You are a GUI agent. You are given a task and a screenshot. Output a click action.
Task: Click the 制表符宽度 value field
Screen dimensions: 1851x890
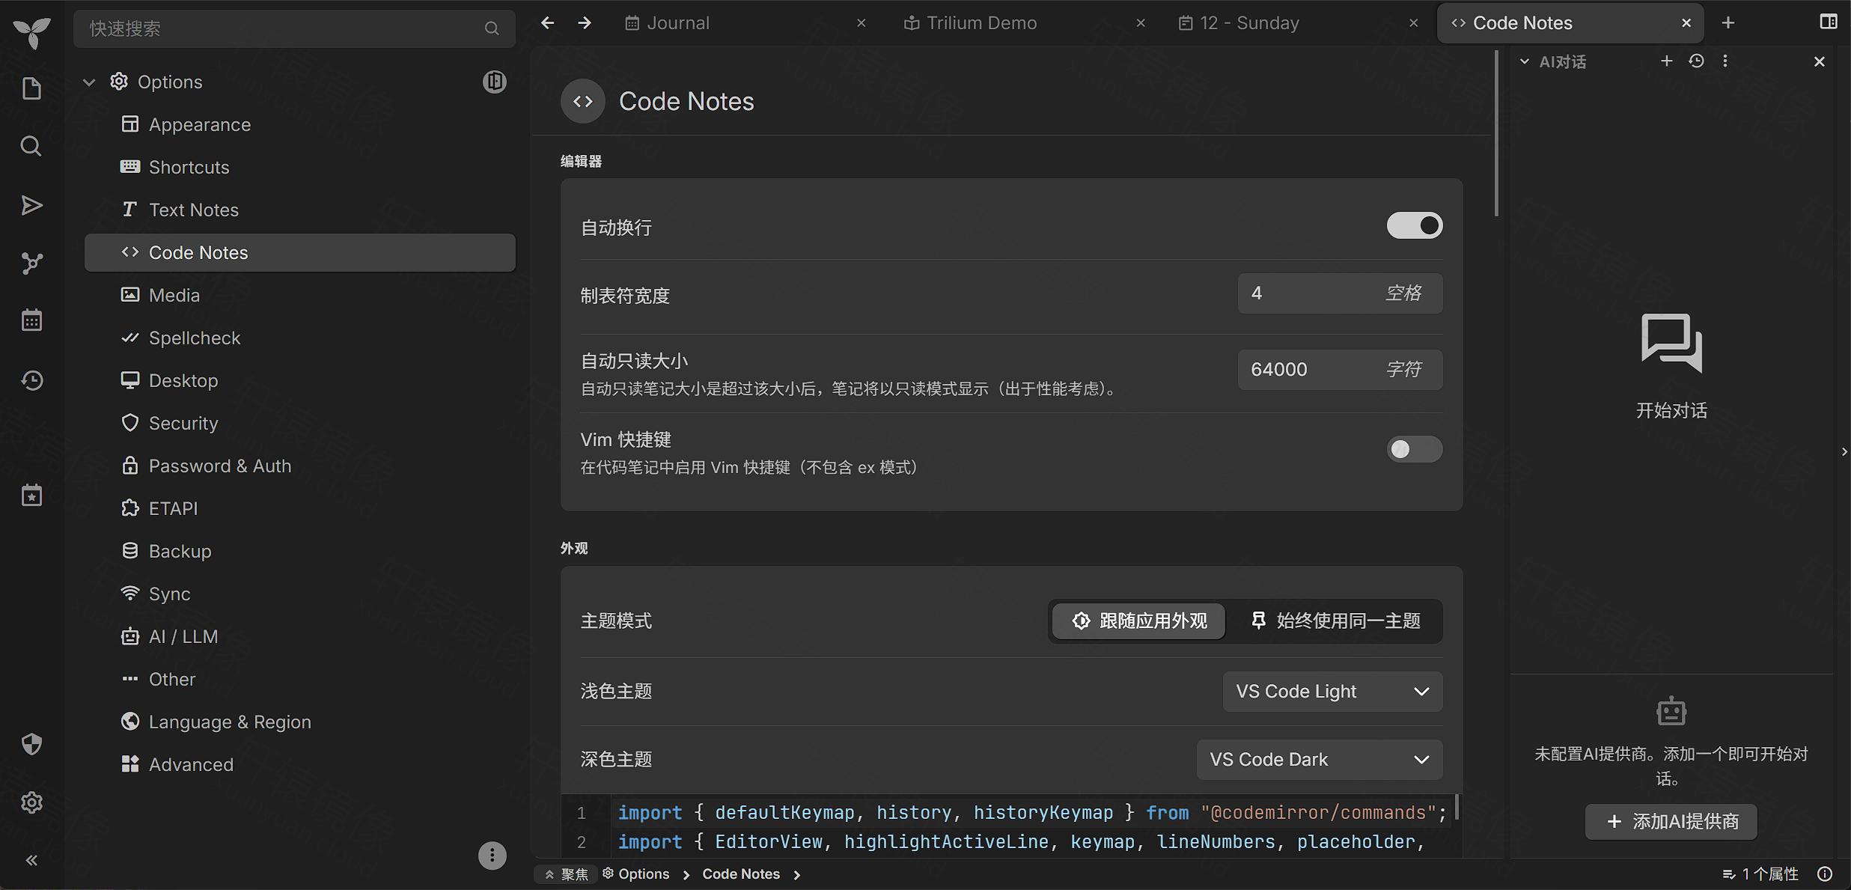(x=1340, y=293)
